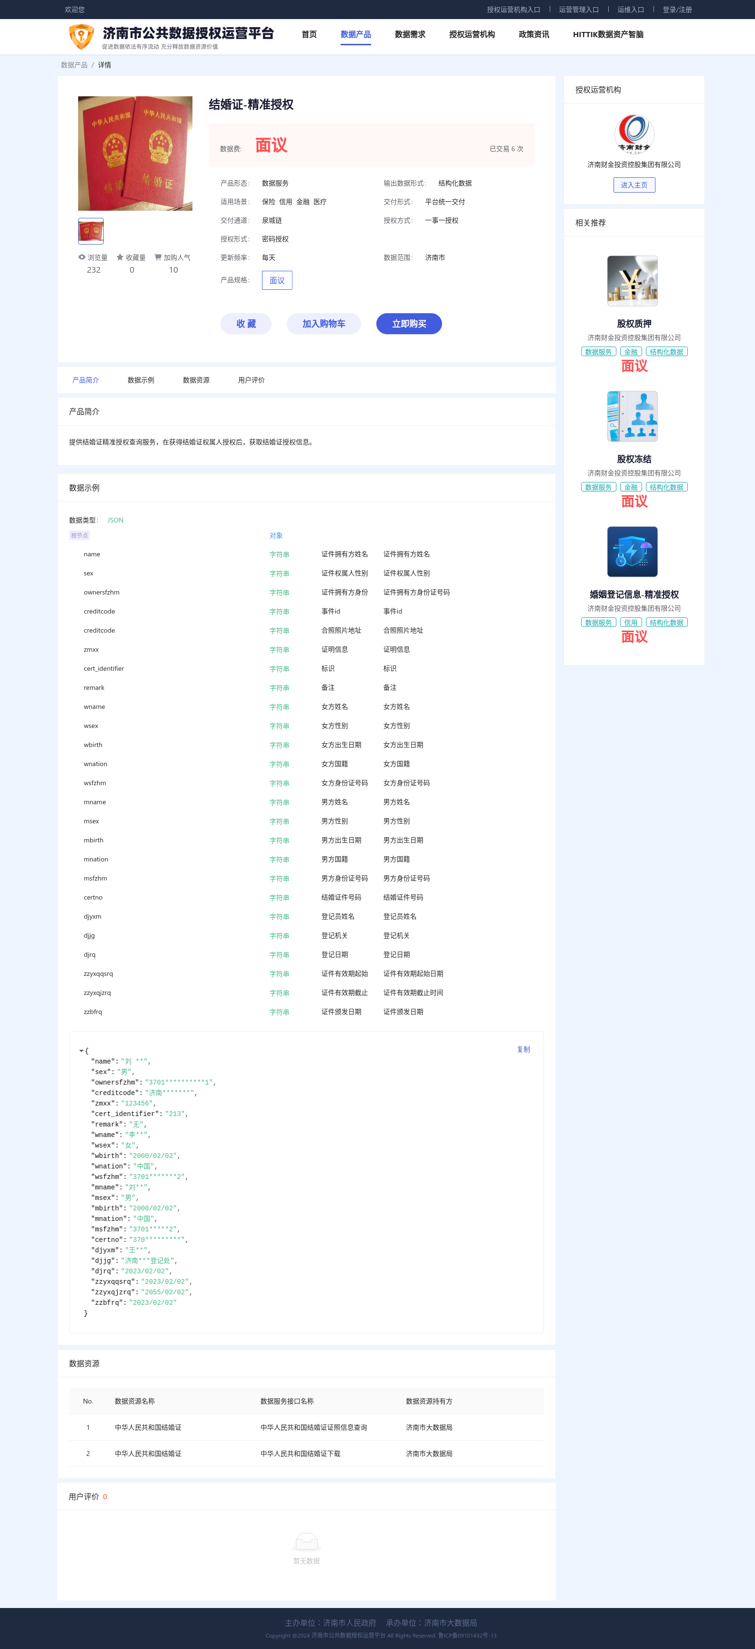The height and width of the screenshot is (1649, 755).
Task: Switch to the 数据资源 tab
Action: pyautogui.click(x=196, y=380)
